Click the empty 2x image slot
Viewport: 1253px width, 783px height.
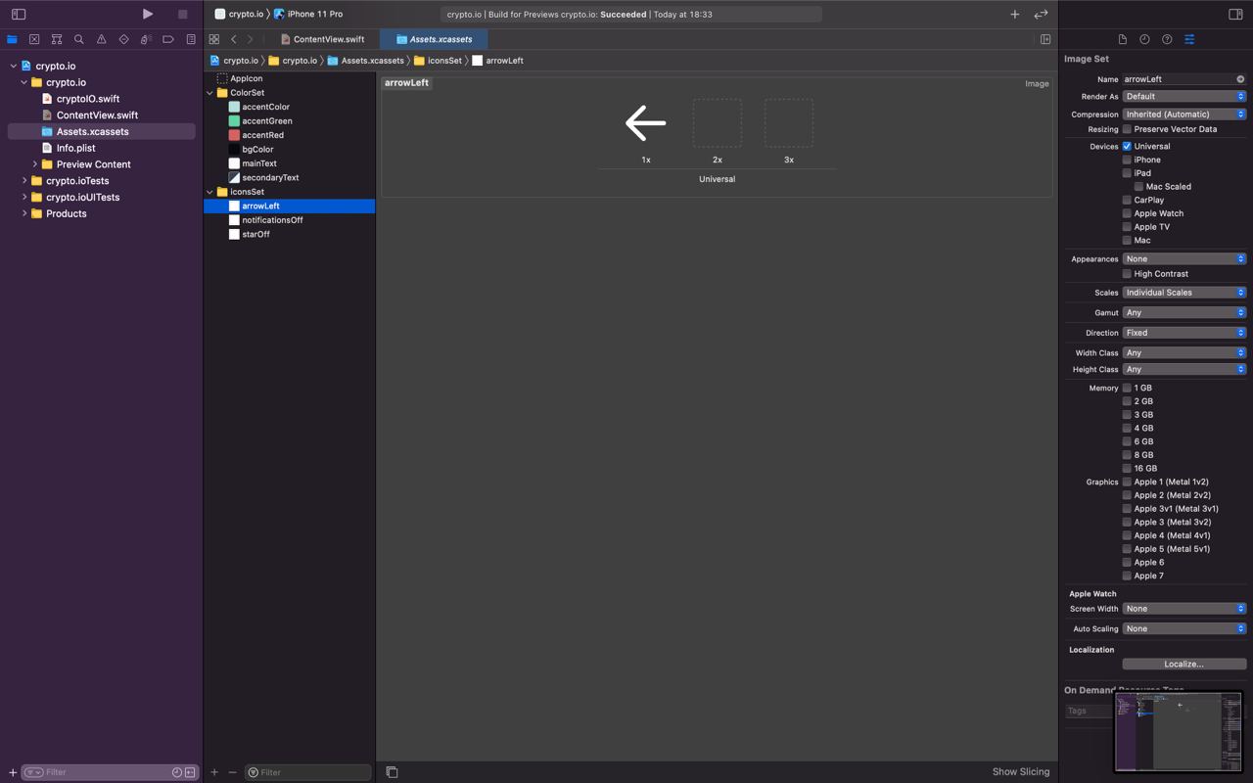click(x=718, y=122)
